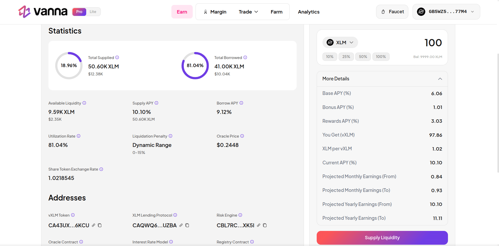Click Registry Contract info icon
499x246 pixels.
[252, 242]
